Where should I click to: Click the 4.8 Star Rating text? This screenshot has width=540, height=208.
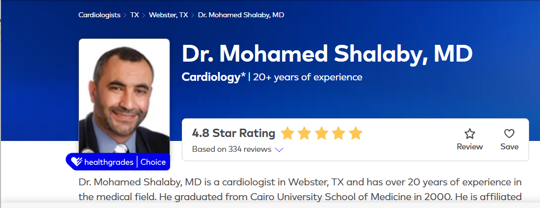tap(233, 133)
